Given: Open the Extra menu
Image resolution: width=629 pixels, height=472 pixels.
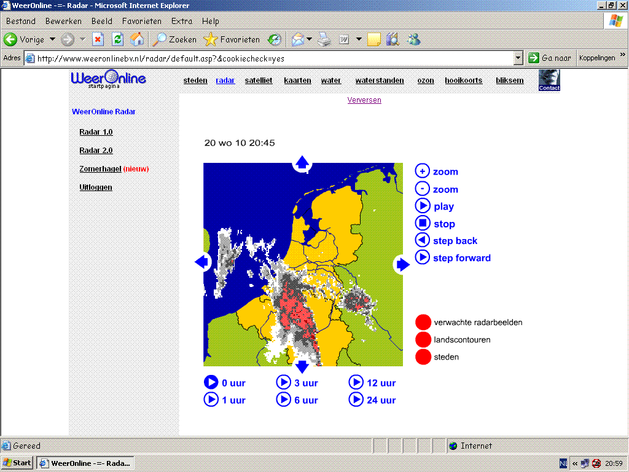Looking at the screenshot, I should [182, 21].
